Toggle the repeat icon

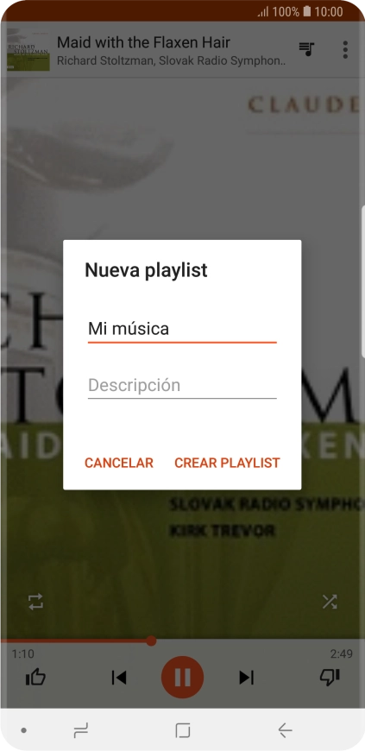[x=36, y=602]
